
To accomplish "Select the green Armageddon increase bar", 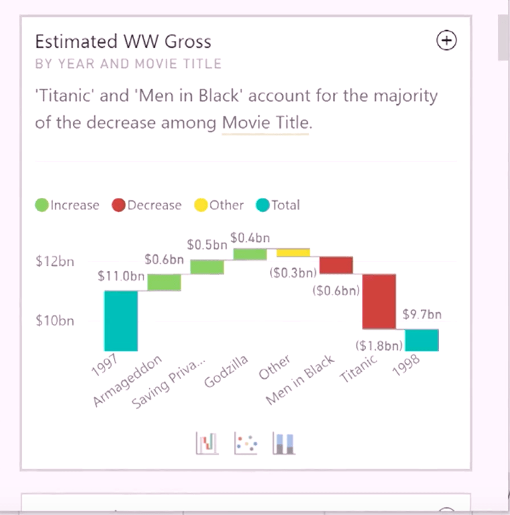I will tap(164, 282).
